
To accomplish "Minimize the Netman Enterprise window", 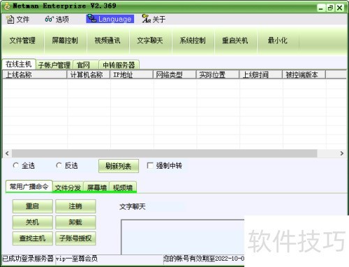I will pos(321,8).
